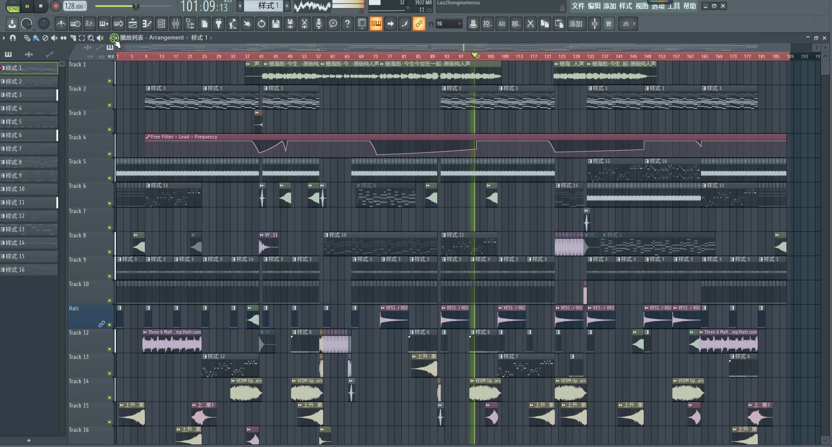Click the shopping cart icon
The image size is (832, 447).
coord(609,23)
